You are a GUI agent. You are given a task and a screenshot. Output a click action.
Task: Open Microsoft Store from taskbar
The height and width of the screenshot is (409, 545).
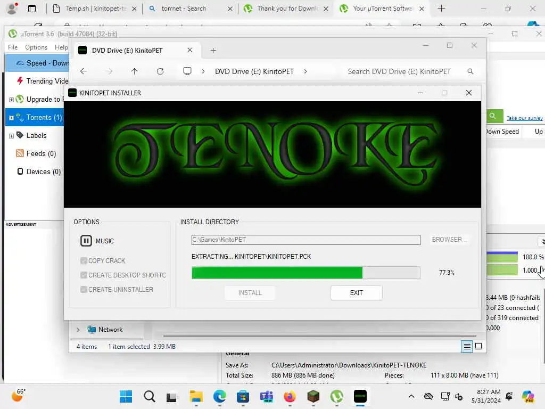pos(243,396)
